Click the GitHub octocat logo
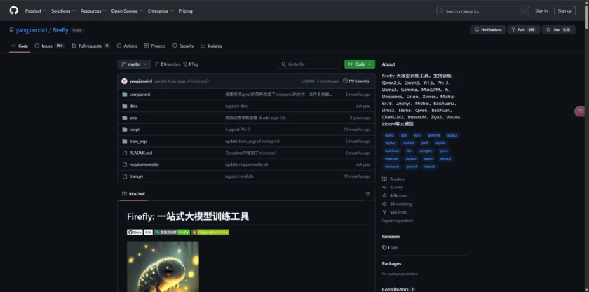Viewport: 589px width, 292px height. pyautogui.click(x=13, y=11)
